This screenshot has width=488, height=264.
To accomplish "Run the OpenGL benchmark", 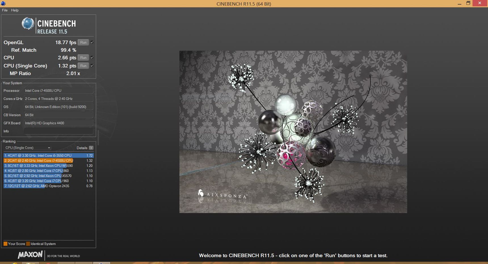I will point(83,42).
